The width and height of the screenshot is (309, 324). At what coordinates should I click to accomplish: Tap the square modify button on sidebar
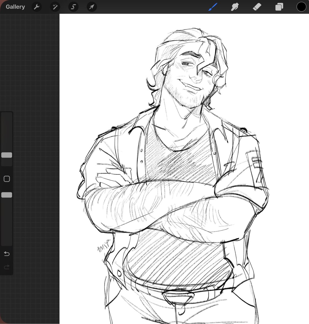(x=7, y=179)
